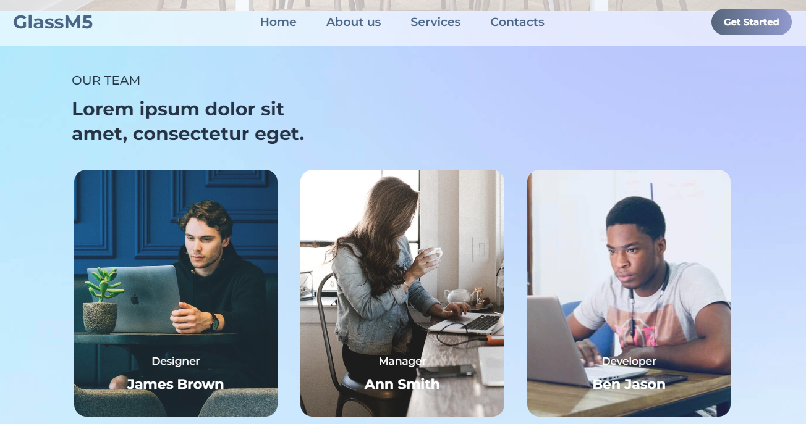Click the potted succulent in the designer photo
The image size is (806, 424).
pos(102,301)
